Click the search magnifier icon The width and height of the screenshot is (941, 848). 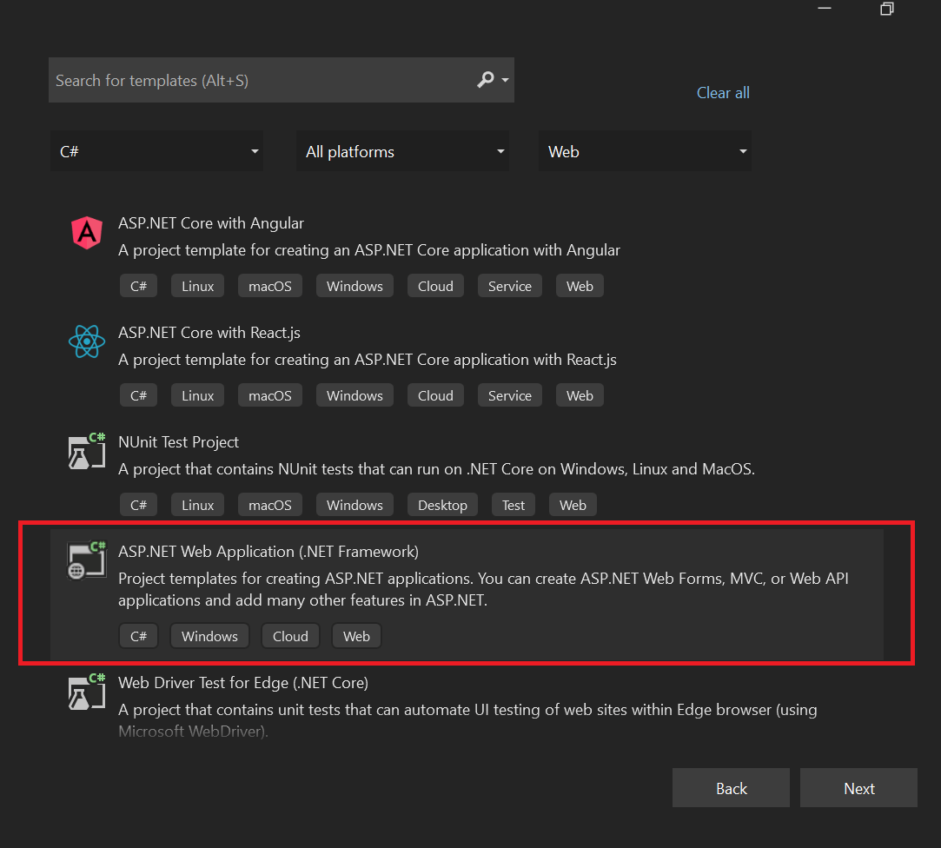click(486, 80)
